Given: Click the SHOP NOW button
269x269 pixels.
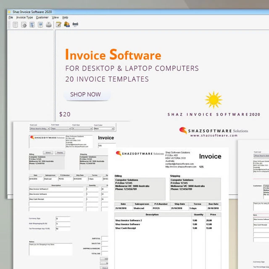Looking at the screenshot, I should (x=87, y=95).
